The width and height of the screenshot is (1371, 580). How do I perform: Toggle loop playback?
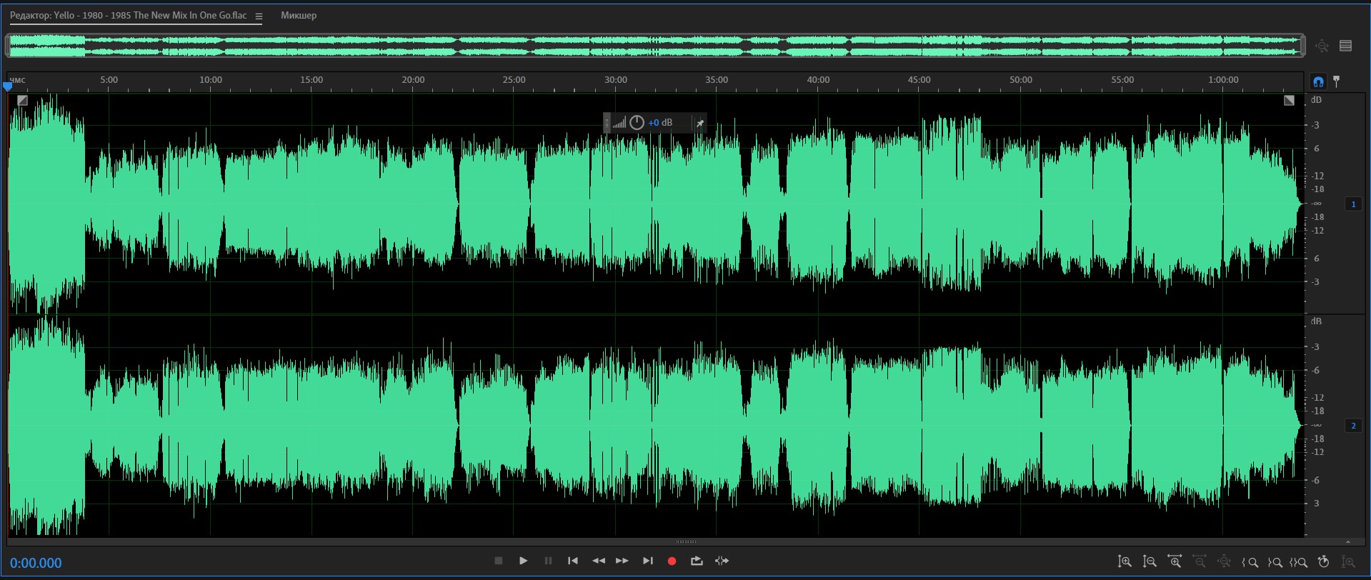pos(697,561)
